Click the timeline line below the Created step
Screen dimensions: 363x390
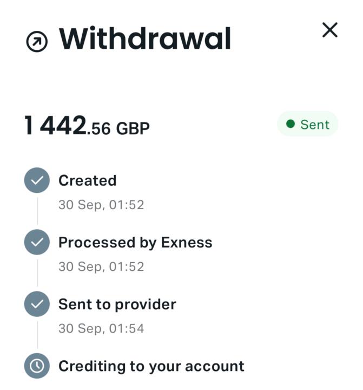tap(37, 211)
